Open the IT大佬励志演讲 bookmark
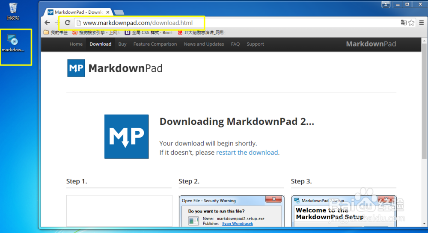Viewport: 428px width, 233px height. pos(201,32)
